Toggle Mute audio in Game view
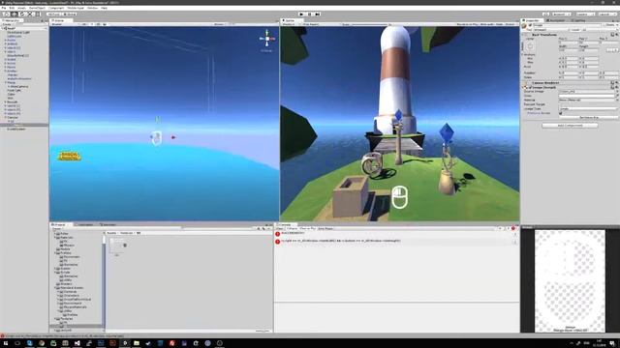Viewport: 620px width, 348px height. click(x=486, y=24)
